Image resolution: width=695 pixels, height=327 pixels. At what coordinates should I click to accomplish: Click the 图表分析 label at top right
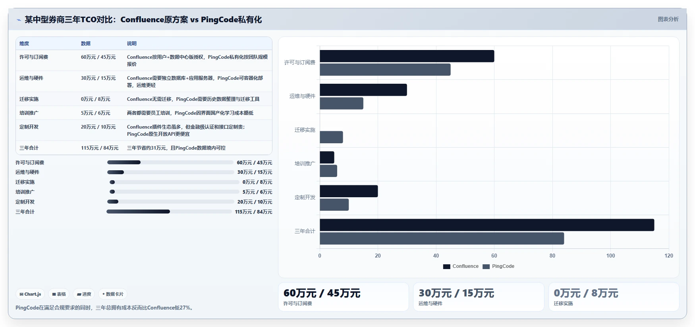tap(668, 19)
